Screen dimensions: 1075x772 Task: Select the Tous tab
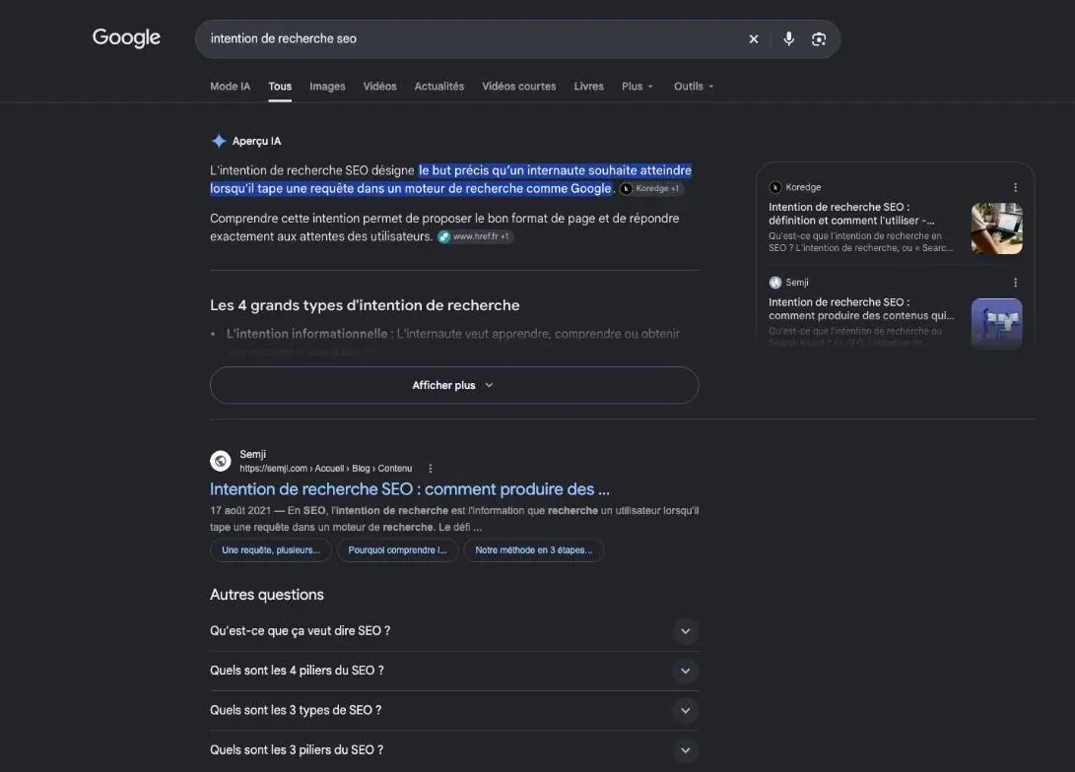click(280, 87)
